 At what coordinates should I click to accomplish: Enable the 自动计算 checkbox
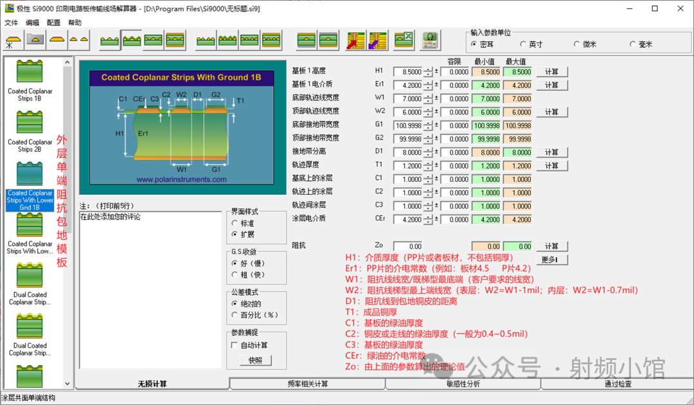235,345
